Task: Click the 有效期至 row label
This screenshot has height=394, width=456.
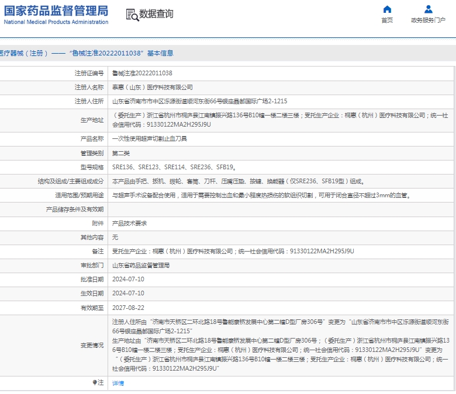Action: [92, 308]
